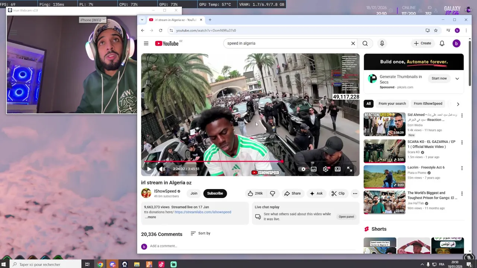Open options for Sid Ahmed video
This screenshot has height=268, width=477.
462,116
